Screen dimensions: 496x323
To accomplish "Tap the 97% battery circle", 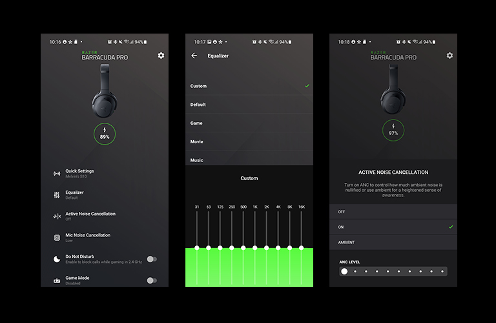I will pos(393,130).
